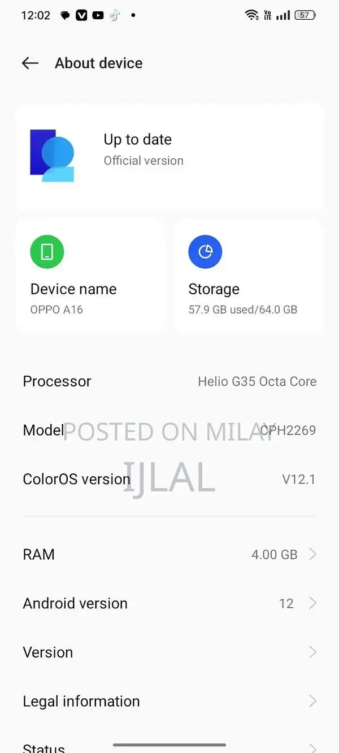Tap the VoLTE indicator in the status bar
Image resolution: width=339 pixels, height=753 pixels.
point(267,15)
